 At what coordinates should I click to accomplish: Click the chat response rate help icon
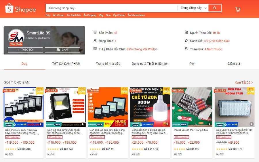pos(157,49)
